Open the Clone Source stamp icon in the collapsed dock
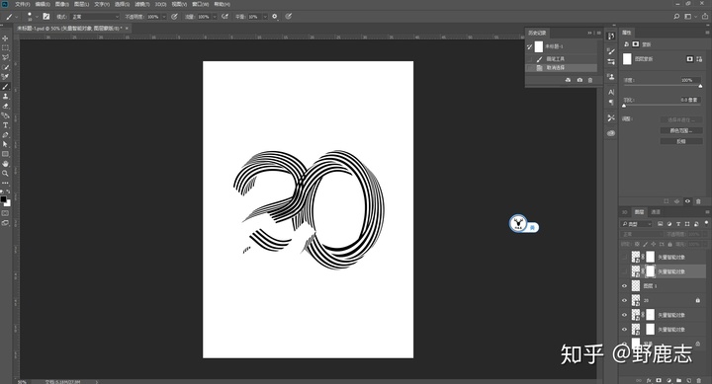 click(611, 77)
